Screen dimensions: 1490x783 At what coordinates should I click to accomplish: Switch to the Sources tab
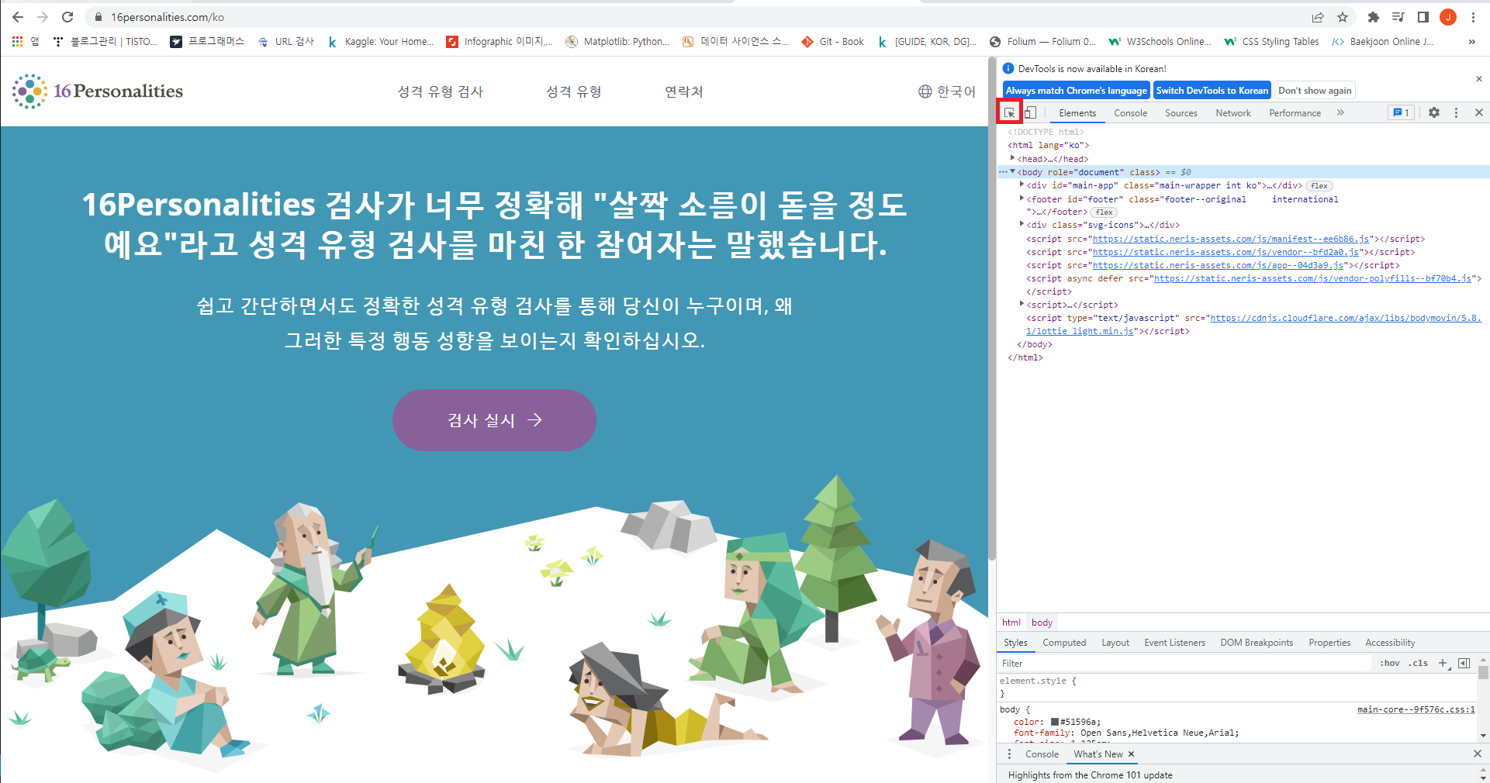[1181, 113]
